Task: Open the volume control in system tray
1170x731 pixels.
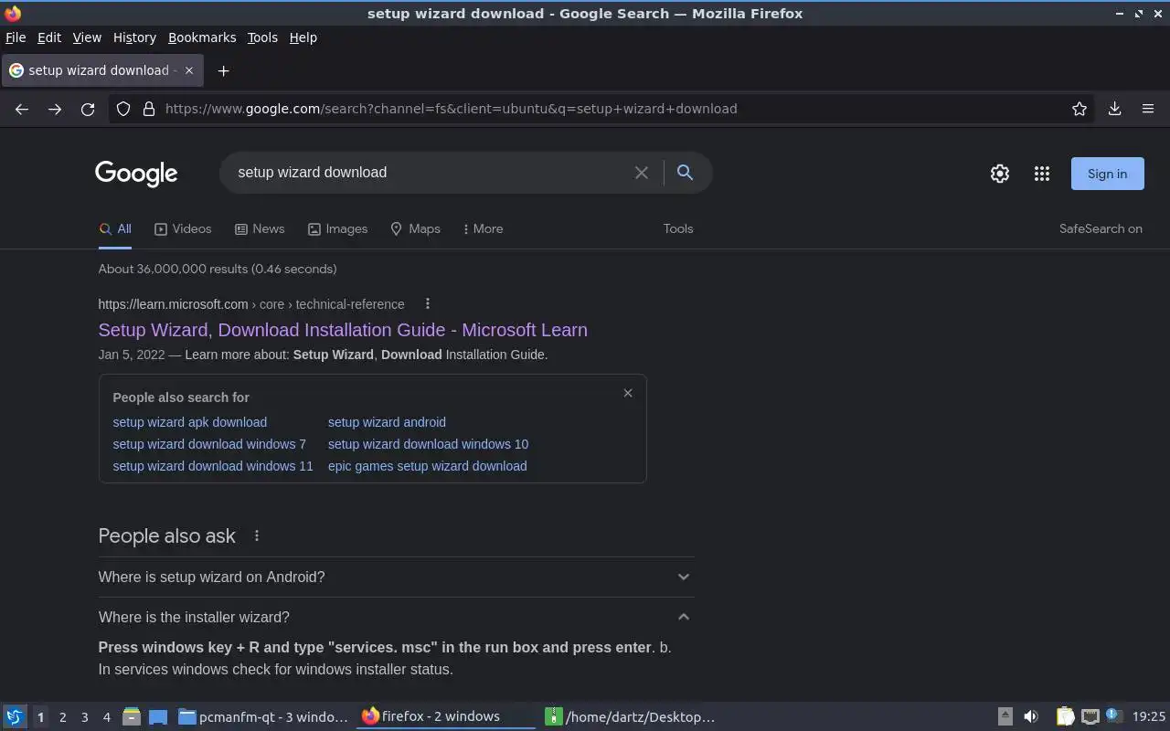Action: [1031, 716]
